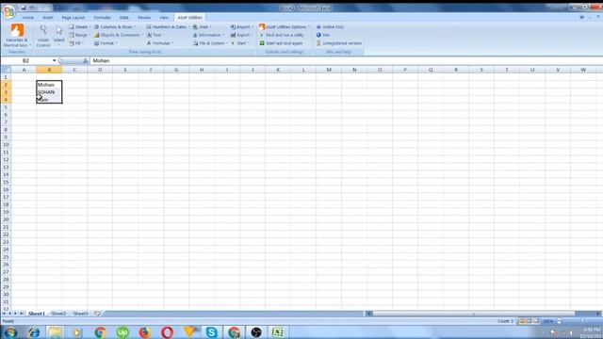Expand the Name Box dropdown arrow
This screenshot has width=603, height=339.
55,60
